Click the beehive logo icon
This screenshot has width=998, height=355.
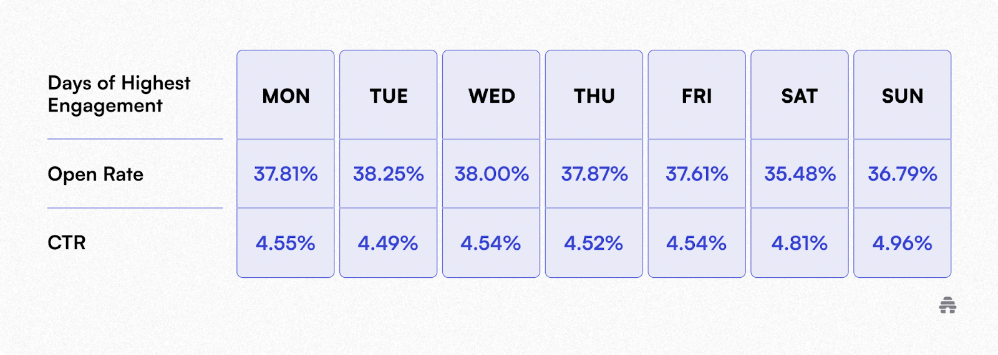coord(947,305)
